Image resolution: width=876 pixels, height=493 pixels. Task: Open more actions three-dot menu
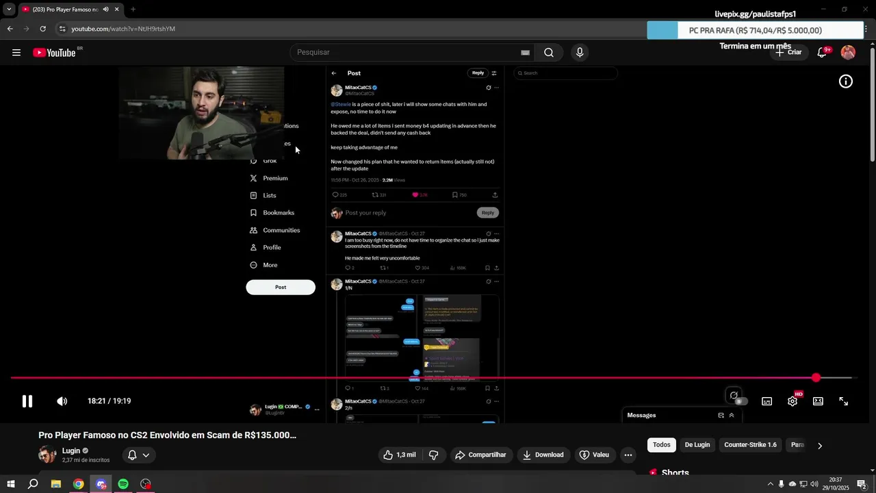pos(628,455)
